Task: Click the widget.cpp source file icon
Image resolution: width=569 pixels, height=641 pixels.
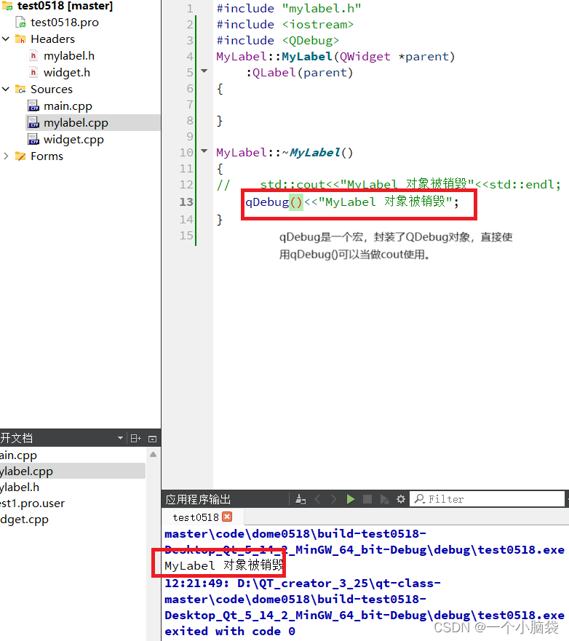Action: click(x=33, y=140)
